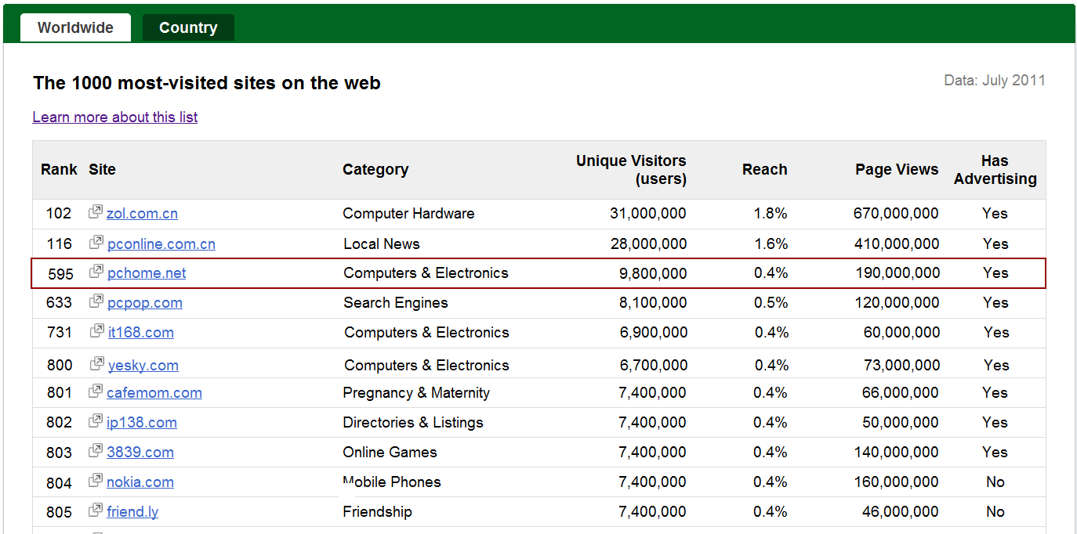Select the Online Games category cell
Image resolution: width=1077 pixels, height=534 pixels.
390,453
